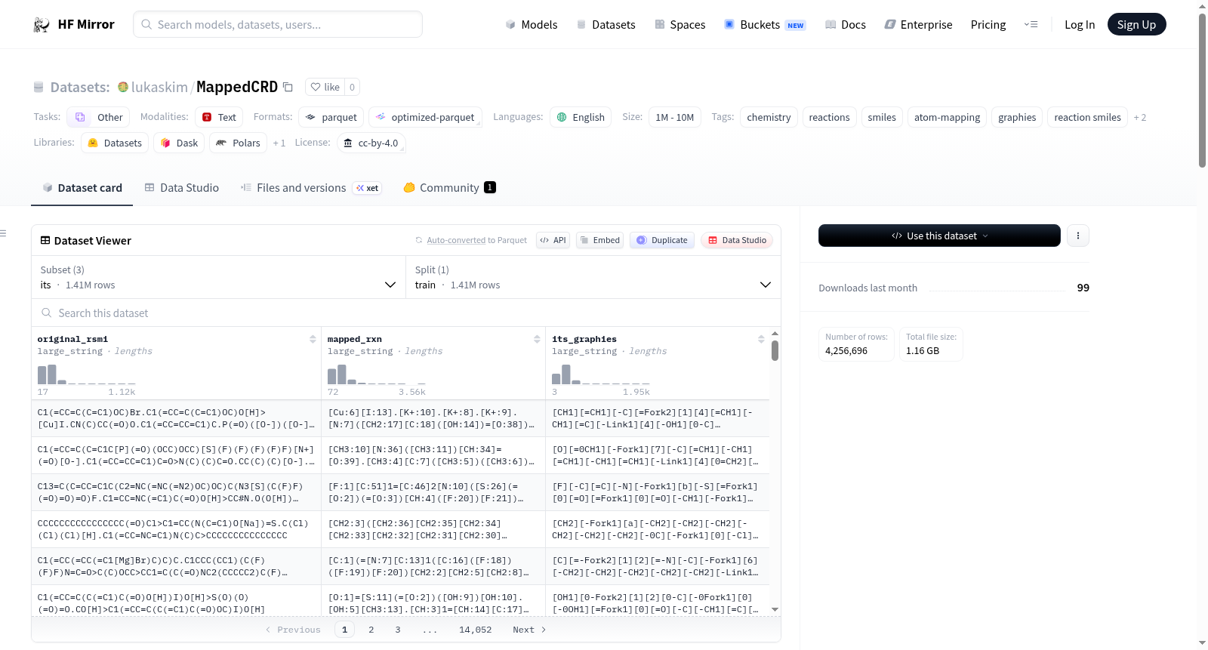The height and width of the screenshot is (650, 1208).
Task: Click the atom-mapping tag
Action: pos(947,117)
